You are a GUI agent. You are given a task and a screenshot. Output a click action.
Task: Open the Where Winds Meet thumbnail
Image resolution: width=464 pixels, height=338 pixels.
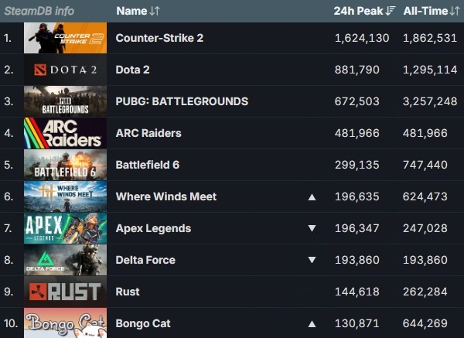(x=65, y=196)
